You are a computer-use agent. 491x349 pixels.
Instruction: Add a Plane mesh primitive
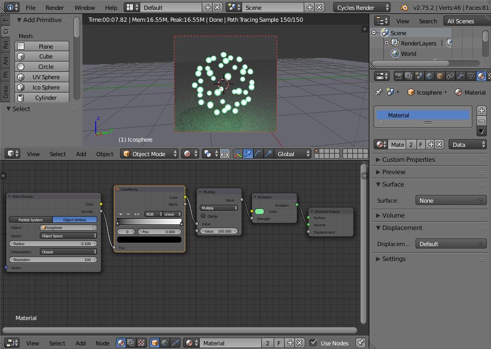pyautogui.click(x=42, y=47)
